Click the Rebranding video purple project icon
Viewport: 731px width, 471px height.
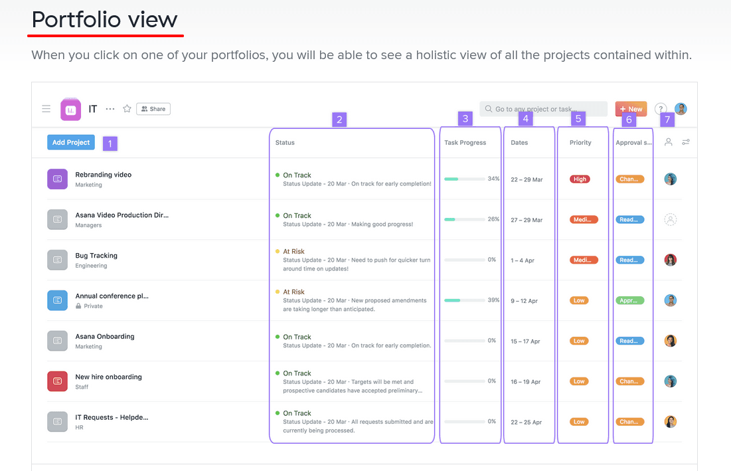tap(58, 179)
